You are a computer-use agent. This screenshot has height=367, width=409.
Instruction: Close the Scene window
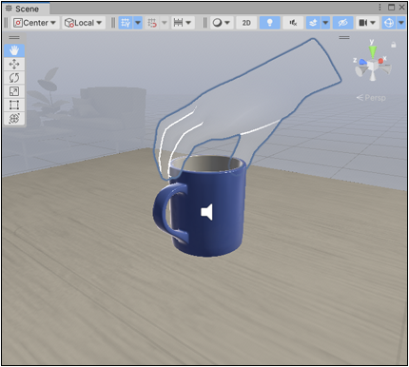(402, 8)
